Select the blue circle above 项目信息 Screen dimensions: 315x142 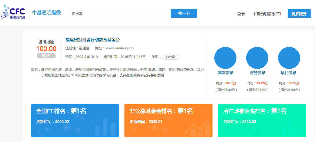[x=289, y=58]
